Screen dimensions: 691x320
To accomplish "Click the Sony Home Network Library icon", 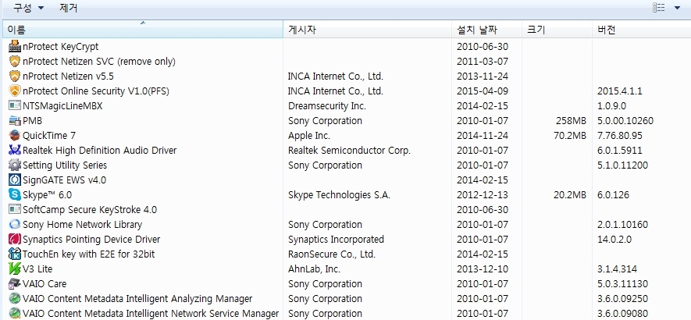I will point(14,225).
